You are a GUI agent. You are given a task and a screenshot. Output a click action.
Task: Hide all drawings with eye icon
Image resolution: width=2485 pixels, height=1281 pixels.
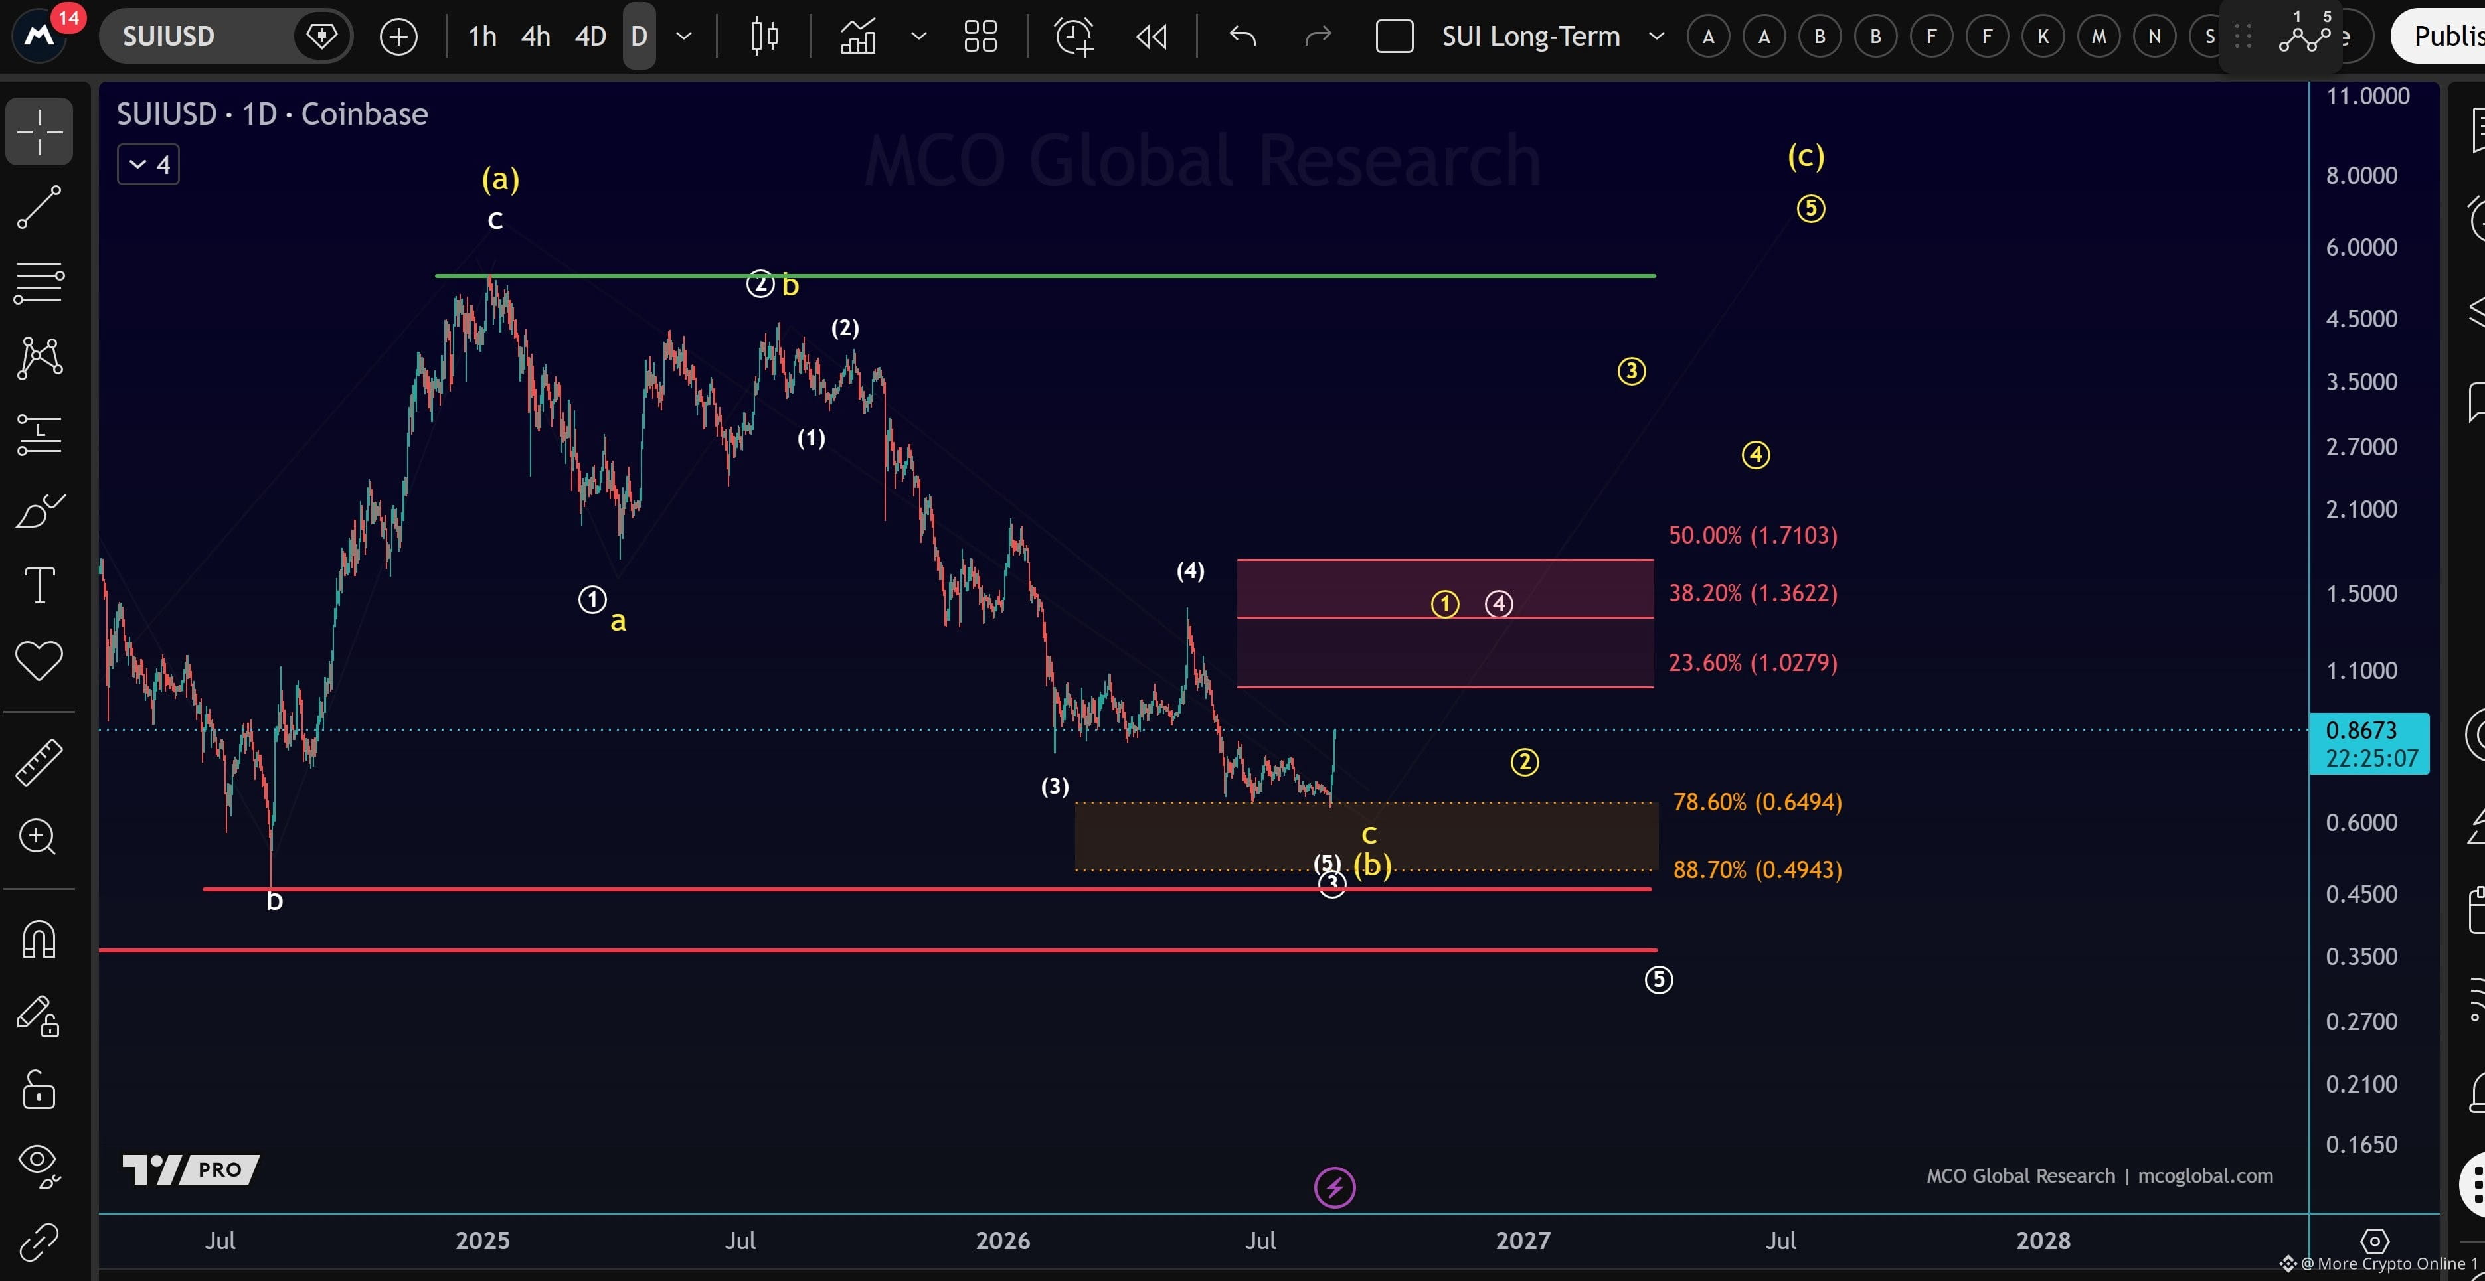[40, 1166]
